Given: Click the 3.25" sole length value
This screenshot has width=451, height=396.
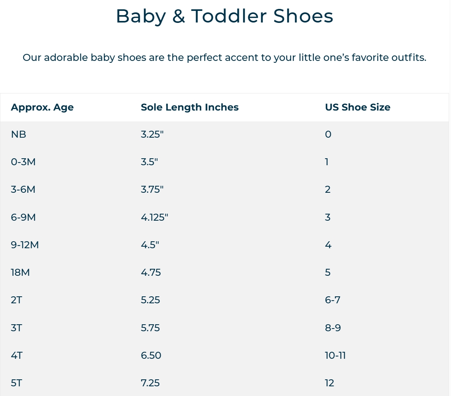Looking at the screenshot, I should point(152,134).
